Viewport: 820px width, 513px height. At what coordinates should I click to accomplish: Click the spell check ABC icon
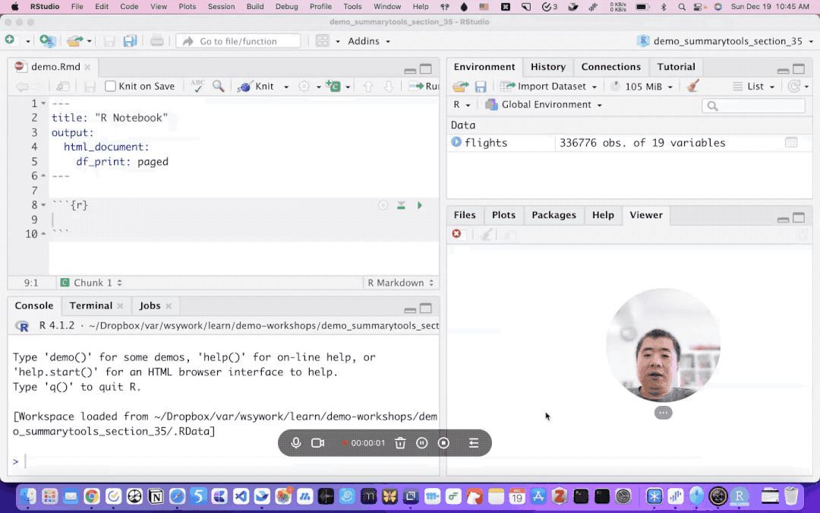[197, 86]
